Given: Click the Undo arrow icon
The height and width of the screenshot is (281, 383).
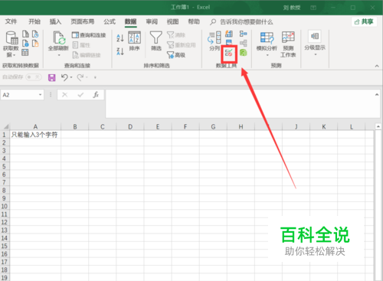Looking at the screenshot, I should 64,77.
